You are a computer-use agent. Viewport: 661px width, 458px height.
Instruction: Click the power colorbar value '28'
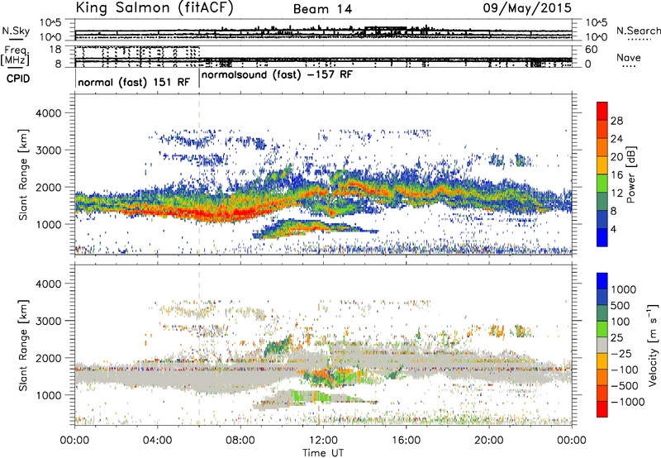click(x=616, y=121)
